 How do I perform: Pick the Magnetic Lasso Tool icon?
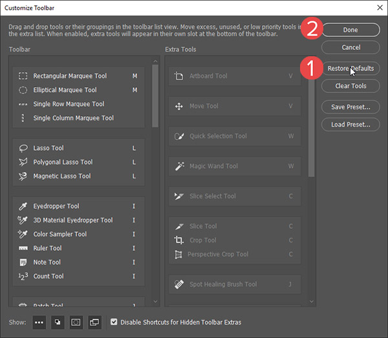pyautogui.click(x=23, y=176)
